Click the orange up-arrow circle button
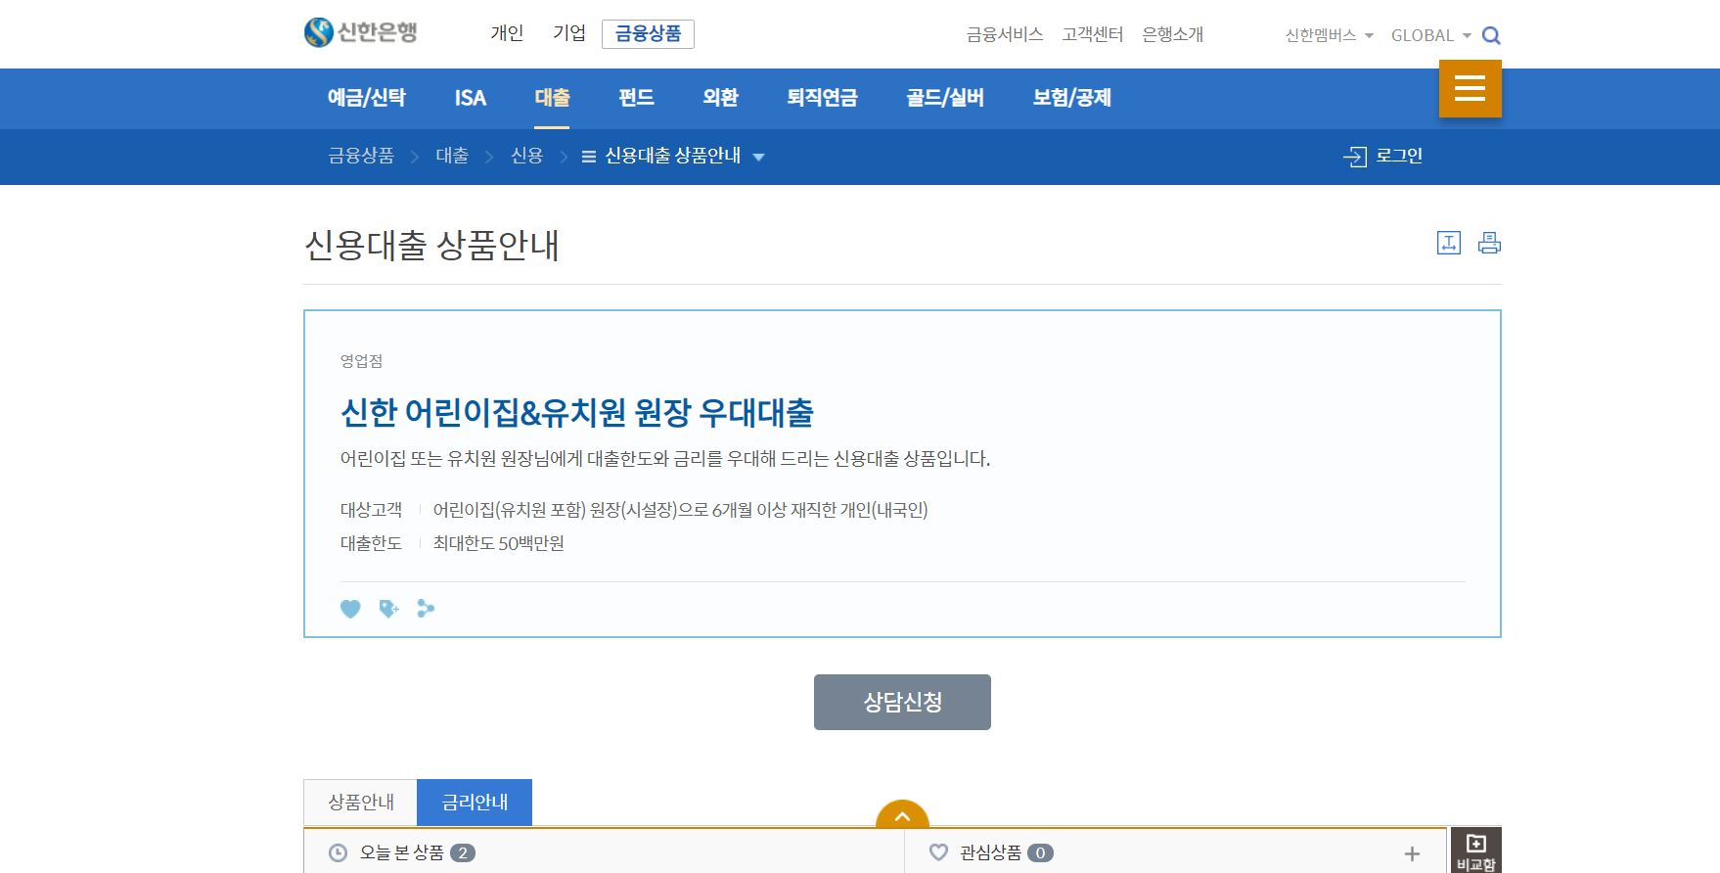 [902, 815]
